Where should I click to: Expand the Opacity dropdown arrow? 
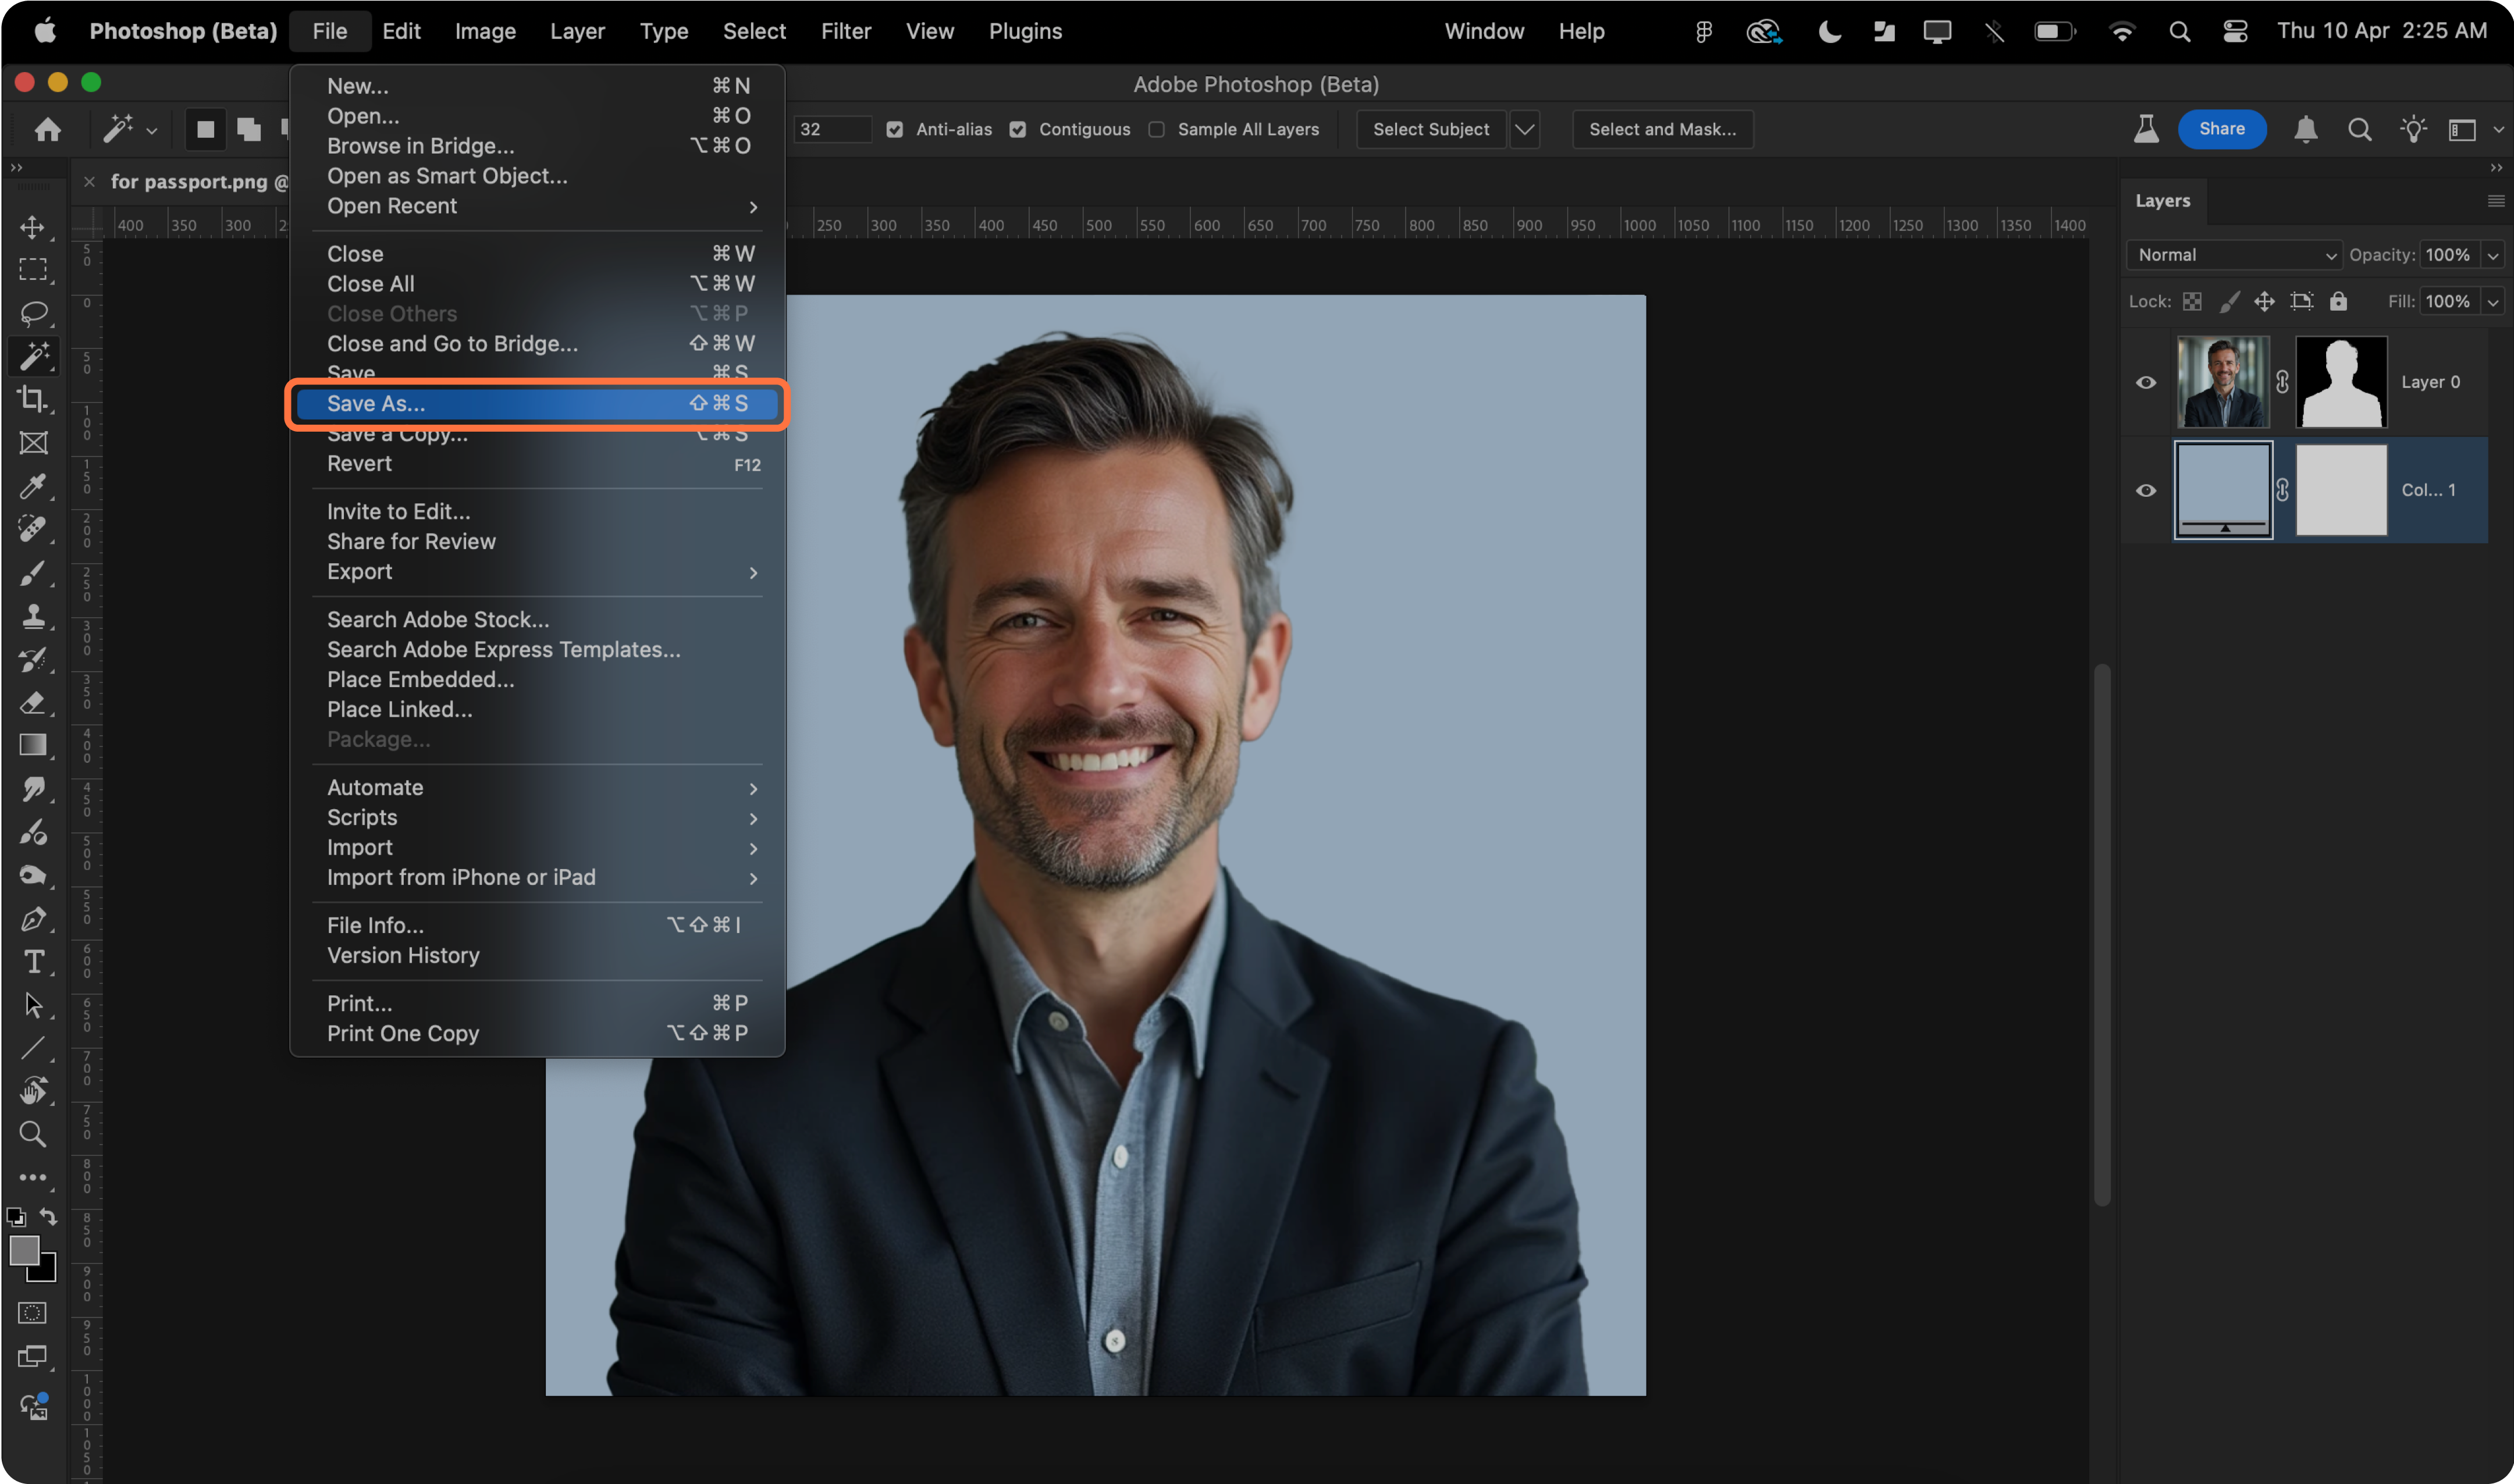(x=2492, y=255)
